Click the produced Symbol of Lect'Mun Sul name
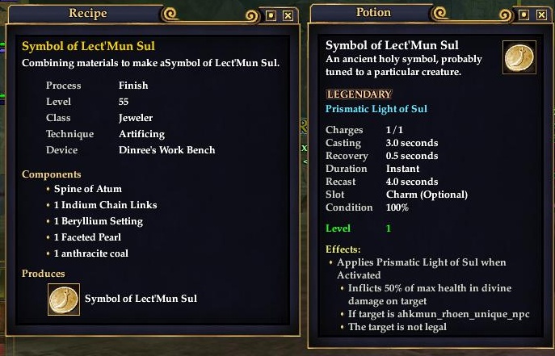Image resolution: width=555 pixels, height=356 pixels. (x=141, y=299)
